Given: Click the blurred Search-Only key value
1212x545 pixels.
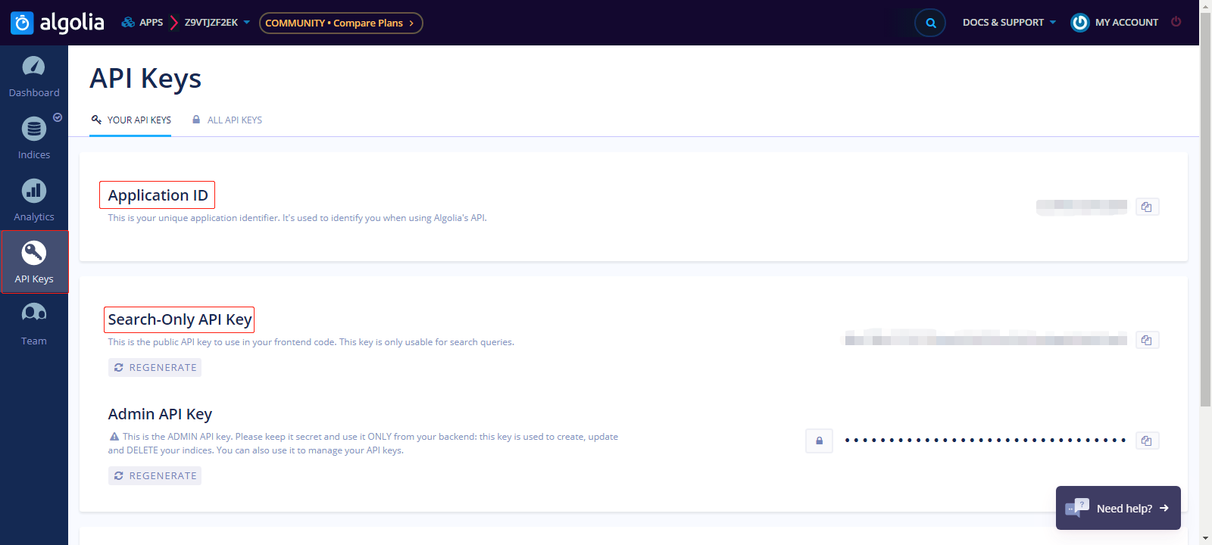Looking at the screenshot, I should (x=986, y=338).
